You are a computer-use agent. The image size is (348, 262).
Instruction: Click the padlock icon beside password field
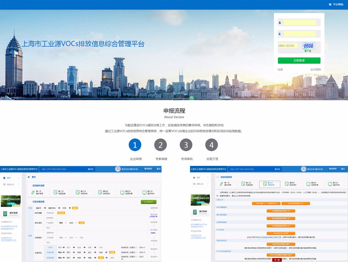coord(280,34)
